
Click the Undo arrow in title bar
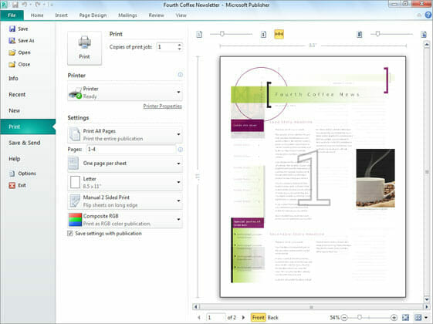click(24, 5)
